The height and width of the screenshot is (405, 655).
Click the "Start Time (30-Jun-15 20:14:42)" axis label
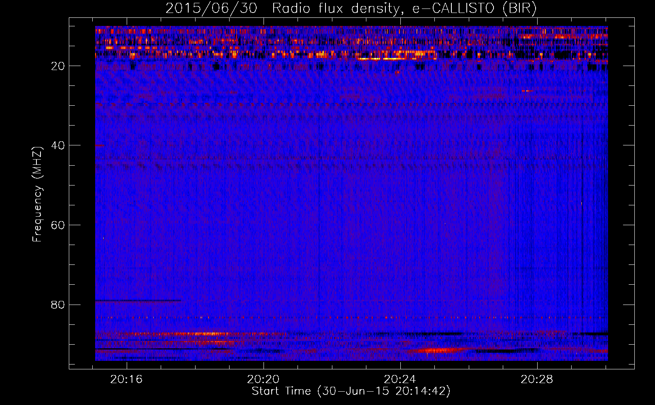[351, 391]
